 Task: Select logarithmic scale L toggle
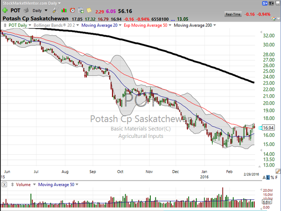268,178
